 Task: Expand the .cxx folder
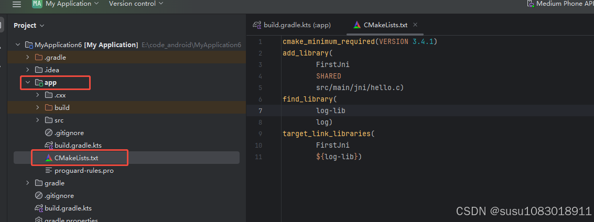(x=37, y=95)
